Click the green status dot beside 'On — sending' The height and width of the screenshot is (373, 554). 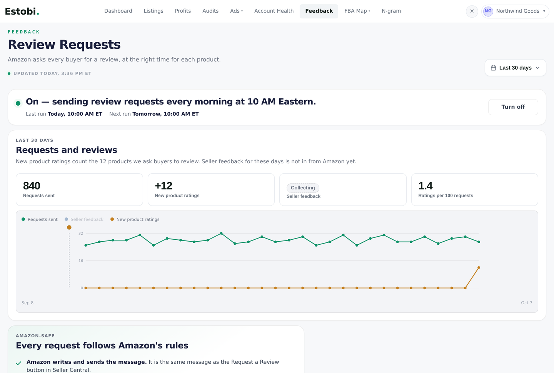click(x=18, y=103)
